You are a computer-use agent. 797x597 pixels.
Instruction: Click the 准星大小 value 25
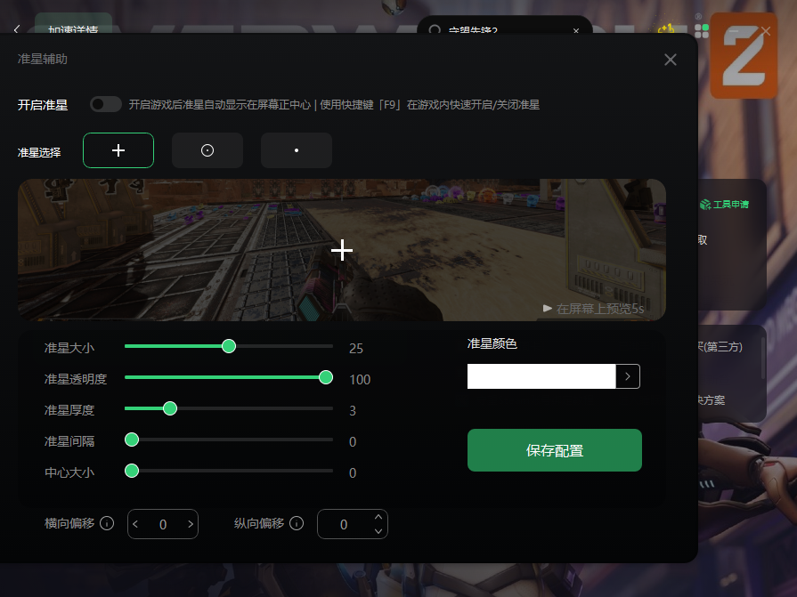coord(356,348)
